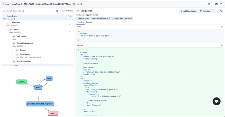Go to previous trace with K button
The height and width of the screenshot is (117, 225).
(x=208, y=4)
